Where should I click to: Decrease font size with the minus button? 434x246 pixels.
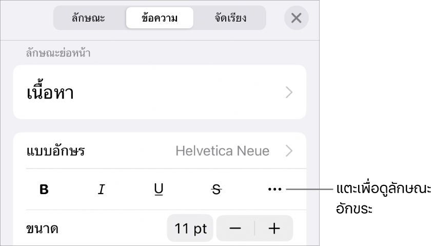point(235,229)
